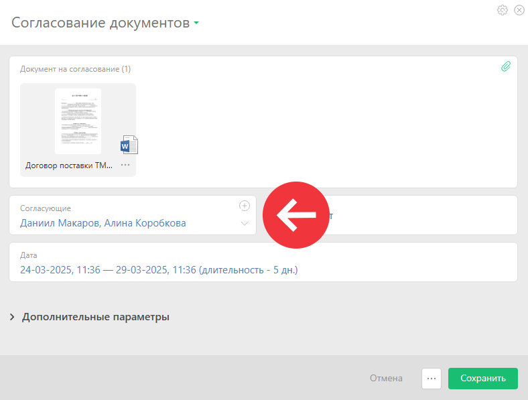Open the title dropdown arrow next to Согласование документов
The height and width of the screenshot is (400, 528).
pos(196,23)
